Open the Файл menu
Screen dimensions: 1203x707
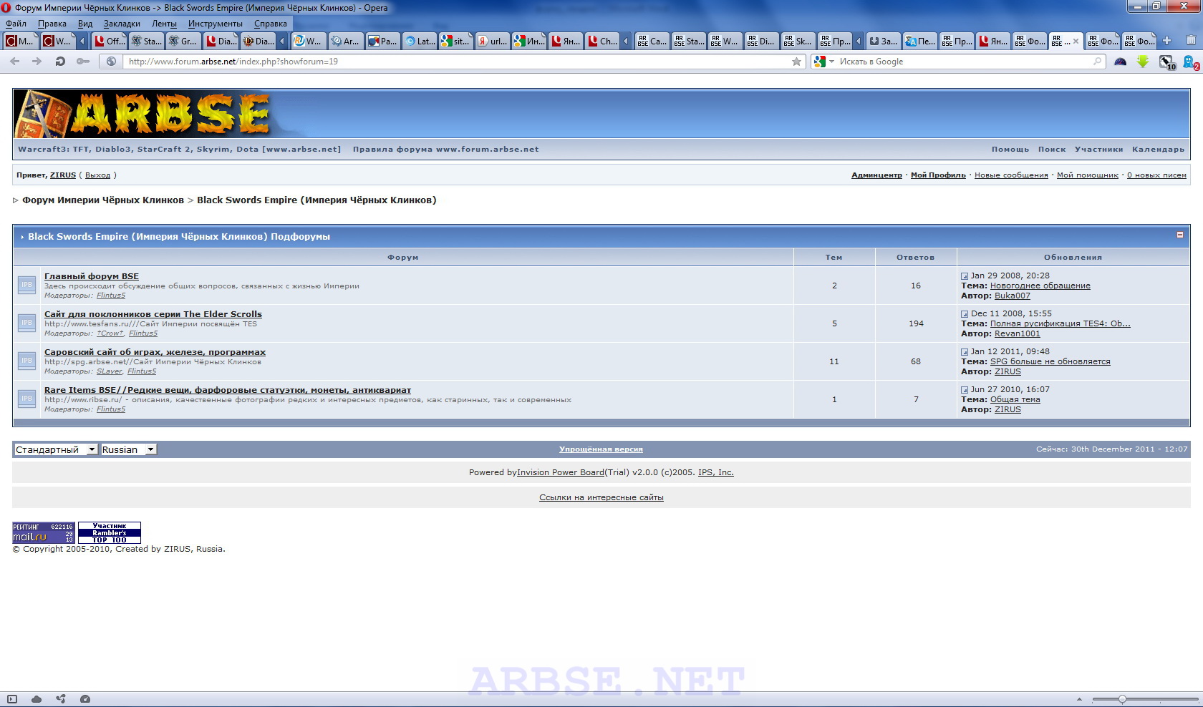pos(16,24)
